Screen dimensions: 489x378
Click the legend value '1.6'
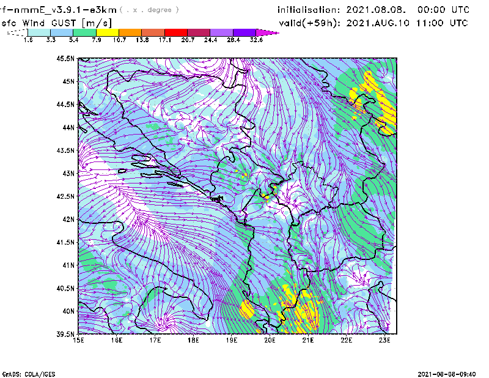(28, 40)
